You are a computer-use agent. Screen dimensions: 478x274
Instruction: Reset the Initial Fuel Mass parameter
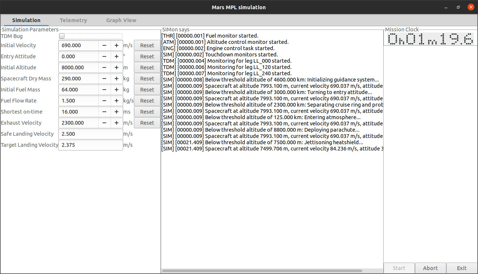tap(147, 90)
